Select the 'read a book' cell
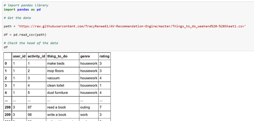Viewport: 254px width, 121px height. [x=63, y=107]
